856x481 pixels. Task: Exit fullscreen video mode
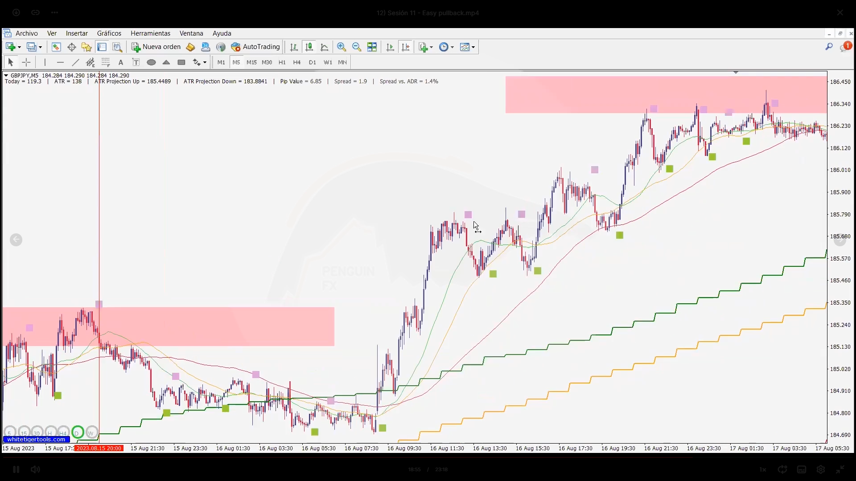coord(840,469)
